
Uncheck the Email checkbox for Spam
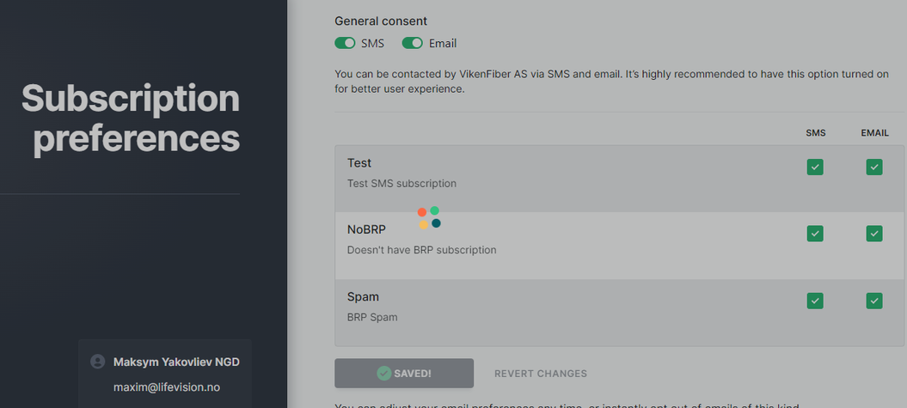pos(874,301)
